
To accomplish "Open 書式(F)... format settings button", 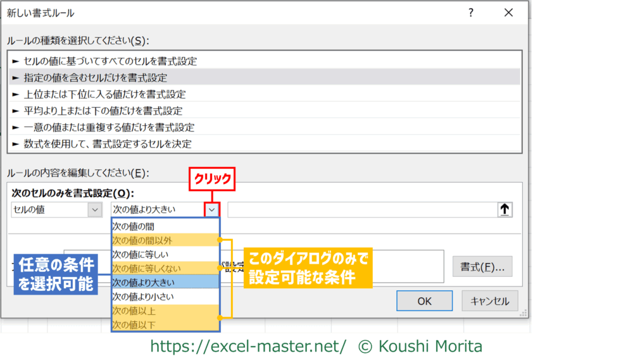I will point(482,267).
